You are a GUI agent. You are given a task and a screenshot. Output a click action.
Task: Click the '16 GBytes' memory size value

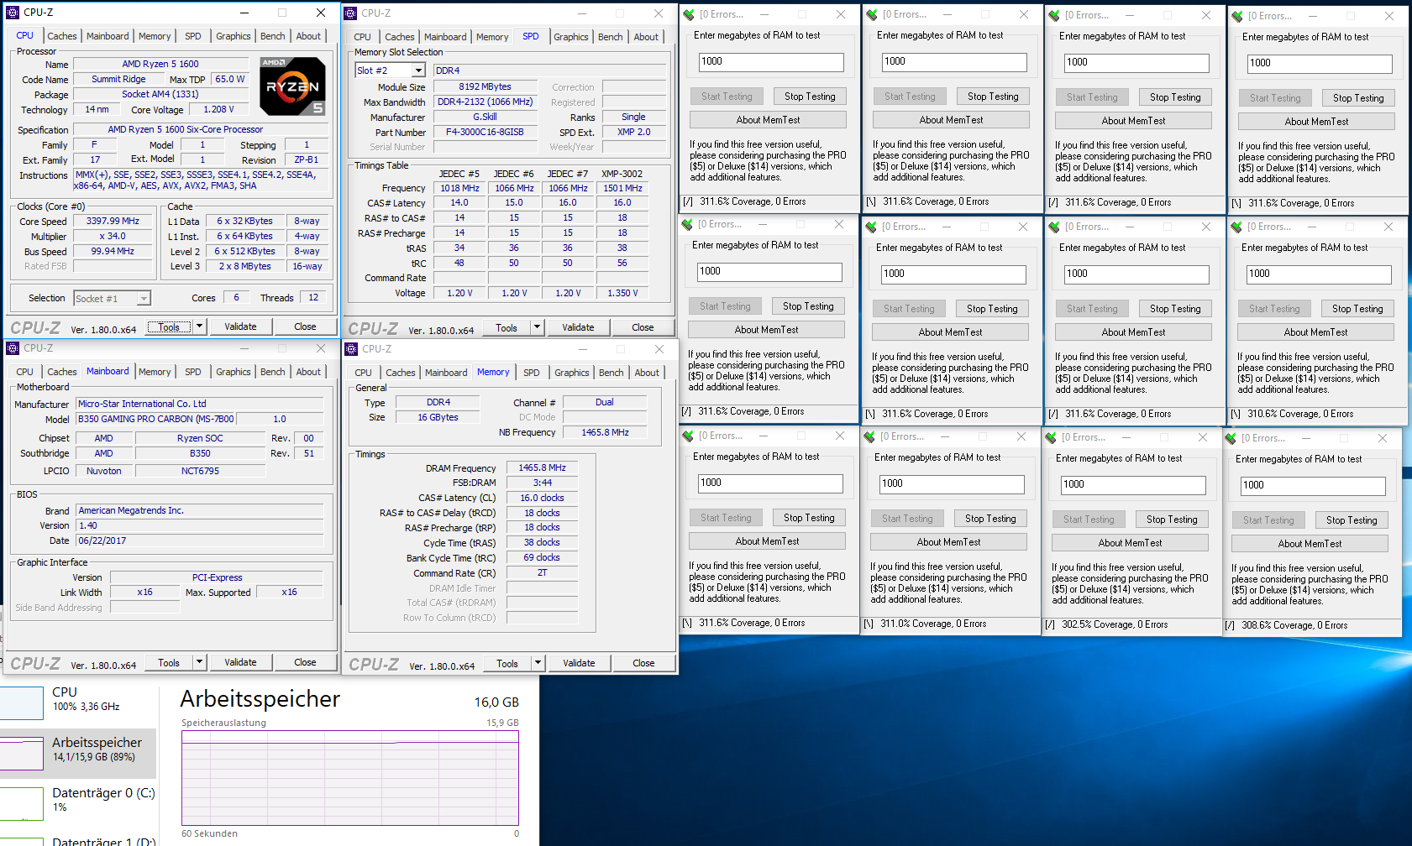click(438, 417)
